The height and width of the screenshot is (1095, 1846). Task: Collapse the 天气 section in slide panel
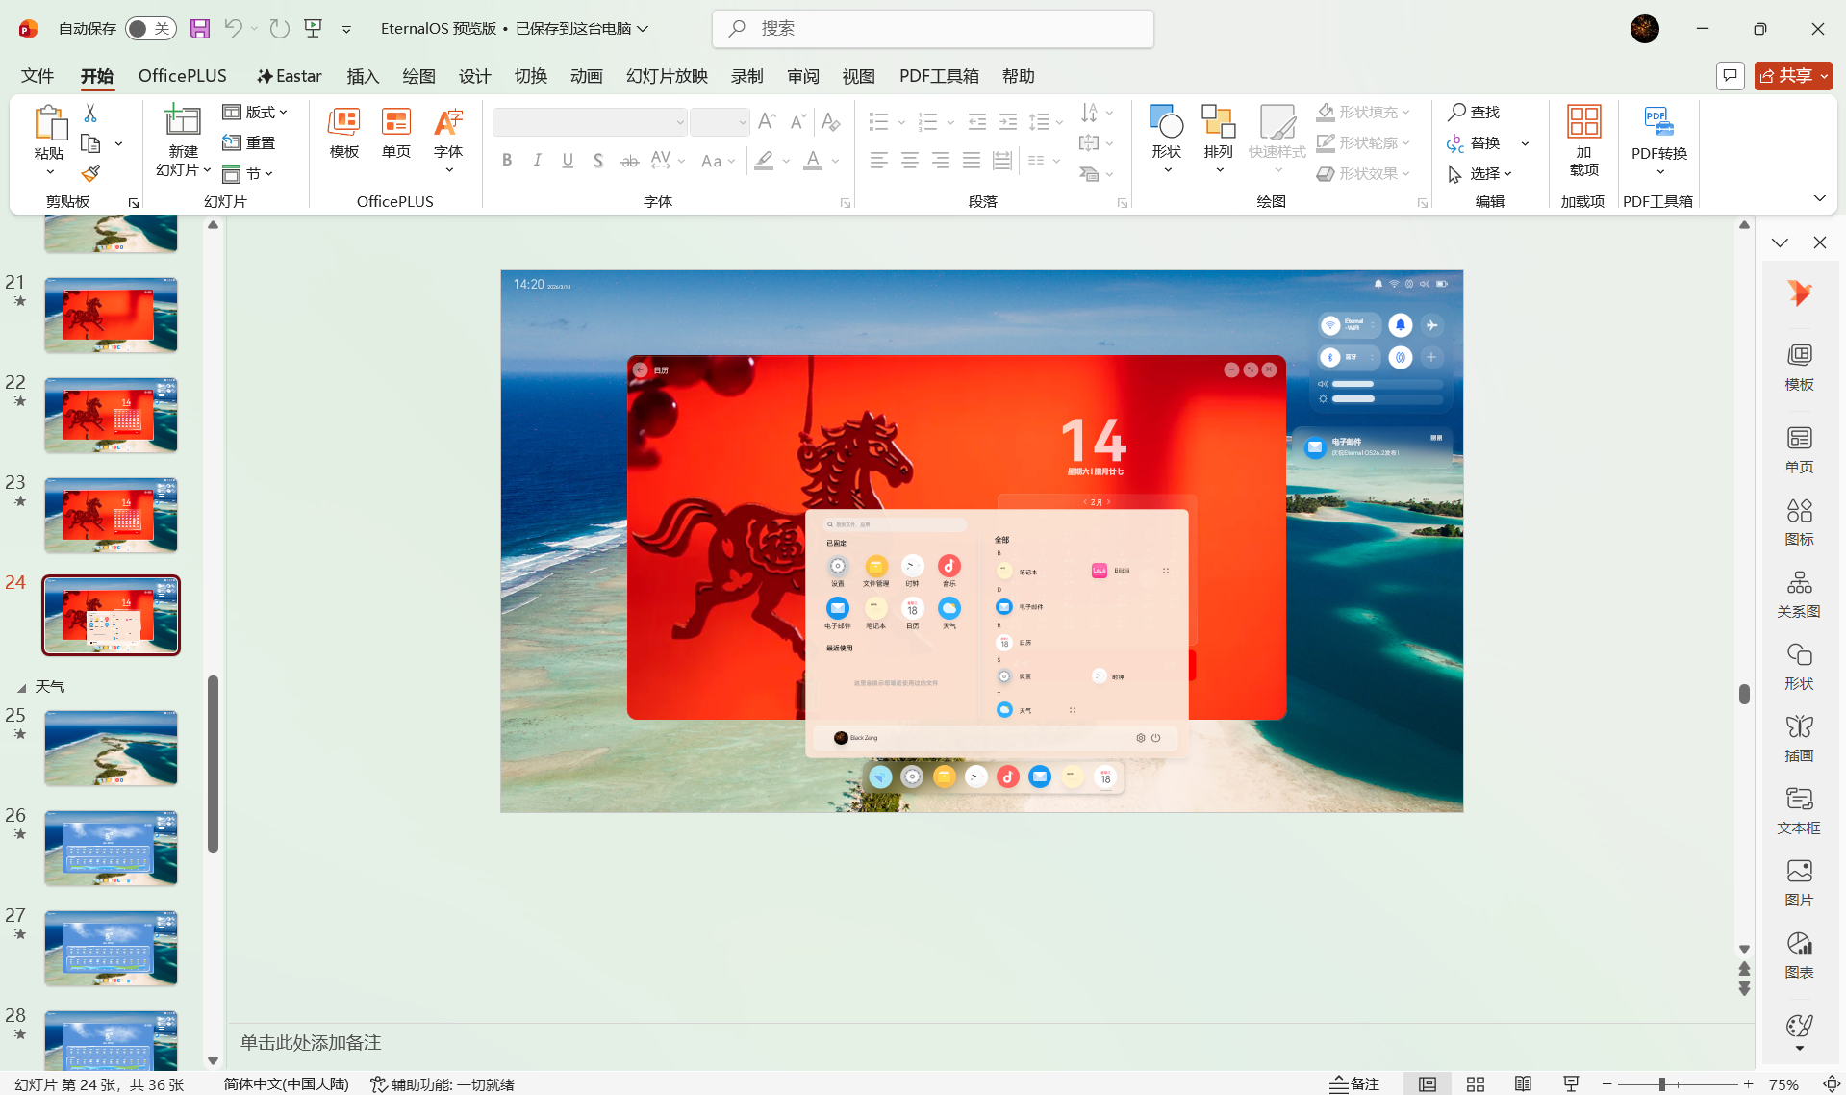point(21,687)
